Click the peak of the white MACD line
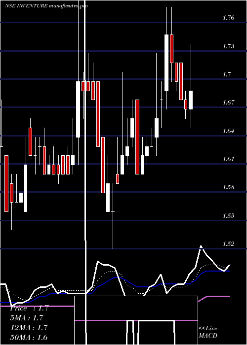Image resolution: width=247 pixels, height=345 pixels. point(201,246)
